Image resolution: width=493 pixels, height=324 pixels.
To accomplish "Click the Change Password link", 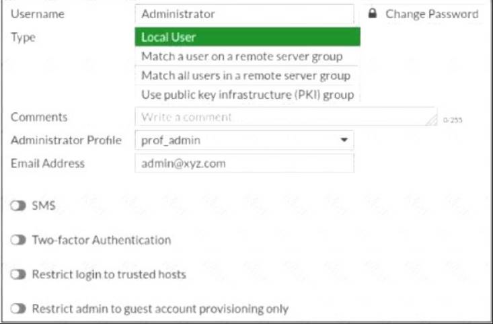I will (432, 13).
